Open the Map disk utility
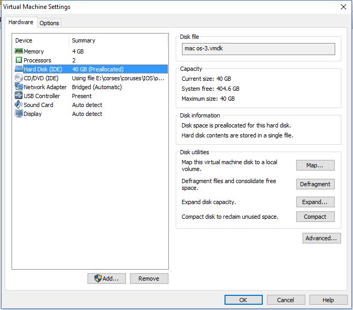 pos(315,165)
